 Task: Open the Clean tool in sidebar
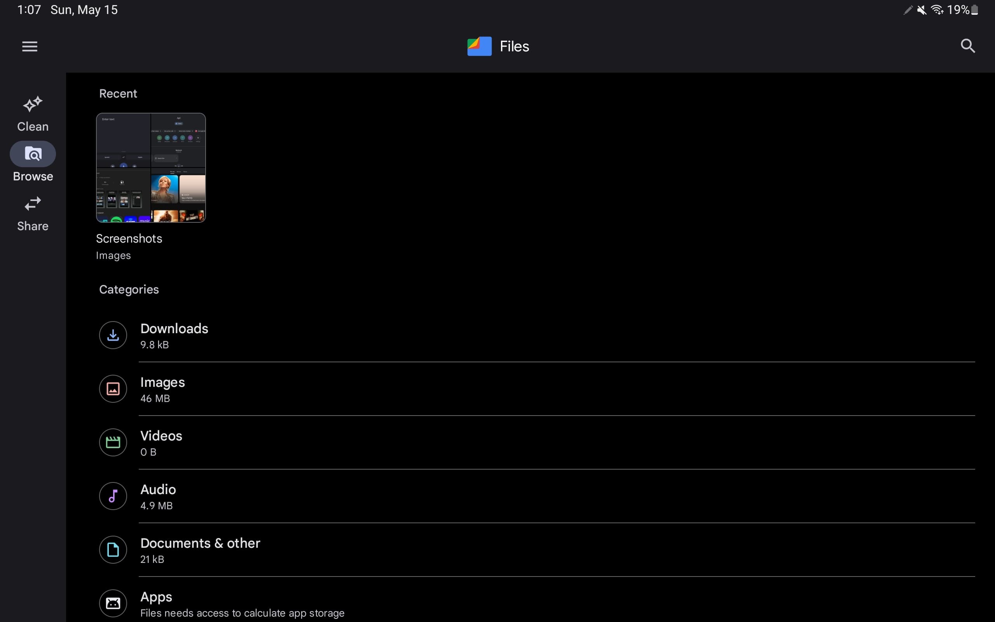tap(32, 112)
